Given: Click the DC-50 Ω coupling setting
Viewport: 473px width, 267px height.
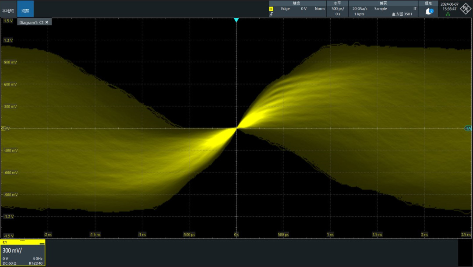Looking at the screenshot, I should (9, 263).
